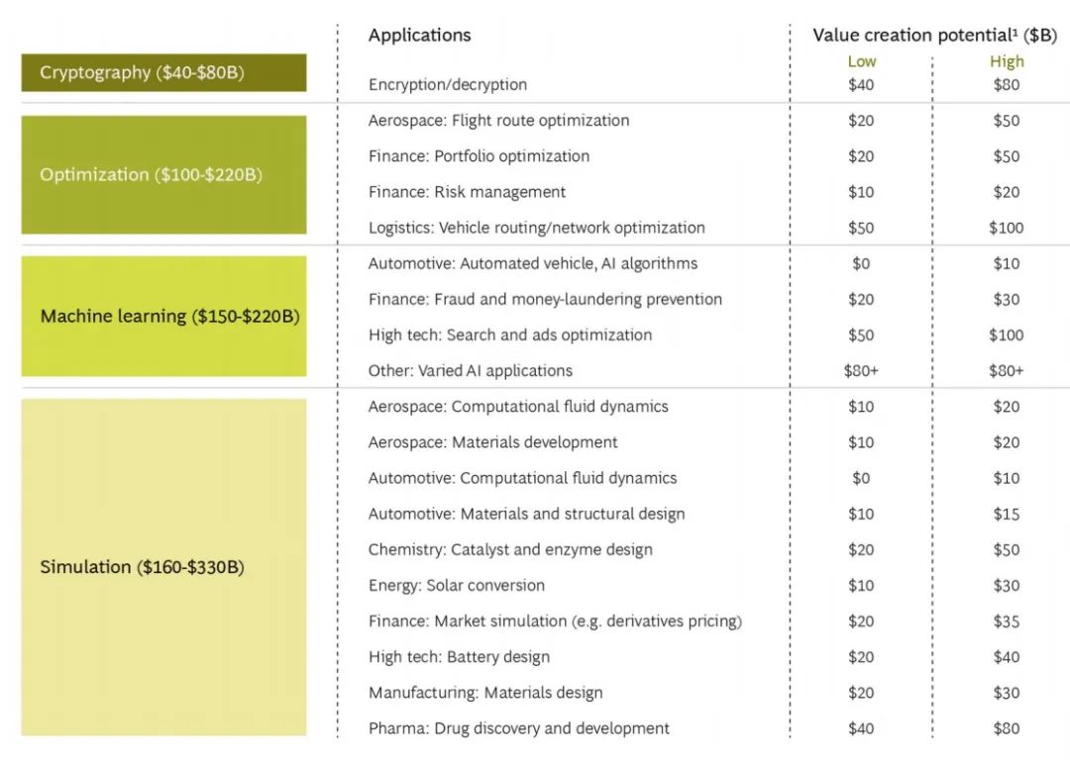1070x762 pixels.
Task: Select the Low column label
Action: (x=862, y=61)
